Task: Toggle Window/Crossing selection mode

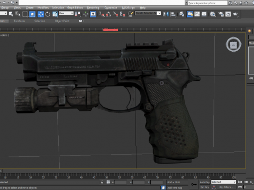Action: pos(32,14)
